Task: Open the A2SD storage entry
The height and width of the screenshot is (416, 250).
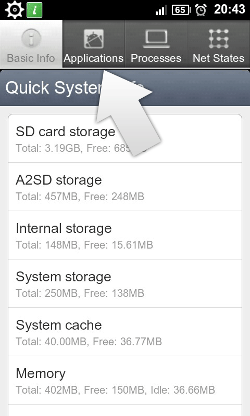Action: [x=125, y=187]
